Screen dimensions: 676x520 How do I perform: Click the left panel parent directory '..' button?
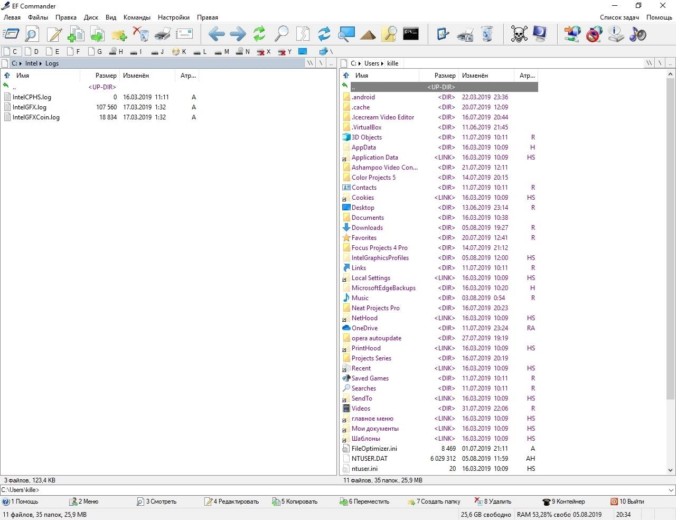pos(331,63)
